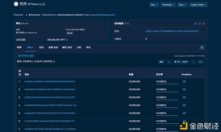Click the 百分率 column header

coord(159,74)
